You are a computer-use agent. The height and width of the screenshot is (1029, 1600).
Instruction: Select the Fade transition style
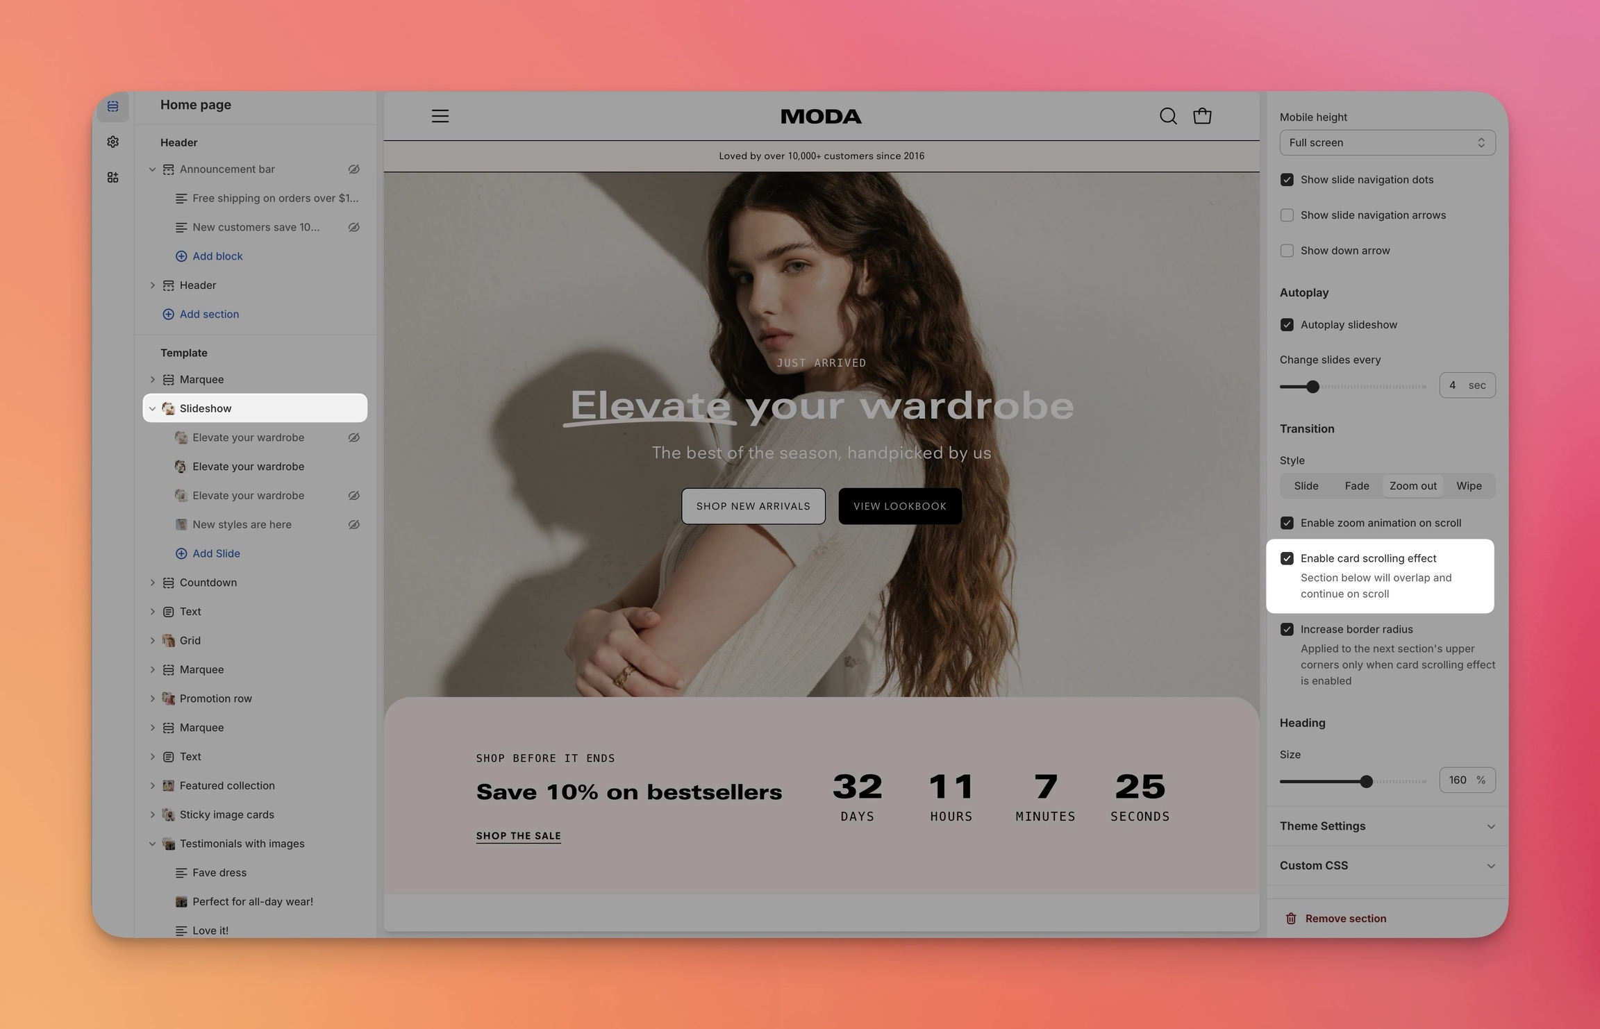point(1356,486)
